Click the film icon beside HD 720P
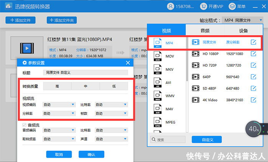268x162 pixels. tap(196, 65)
